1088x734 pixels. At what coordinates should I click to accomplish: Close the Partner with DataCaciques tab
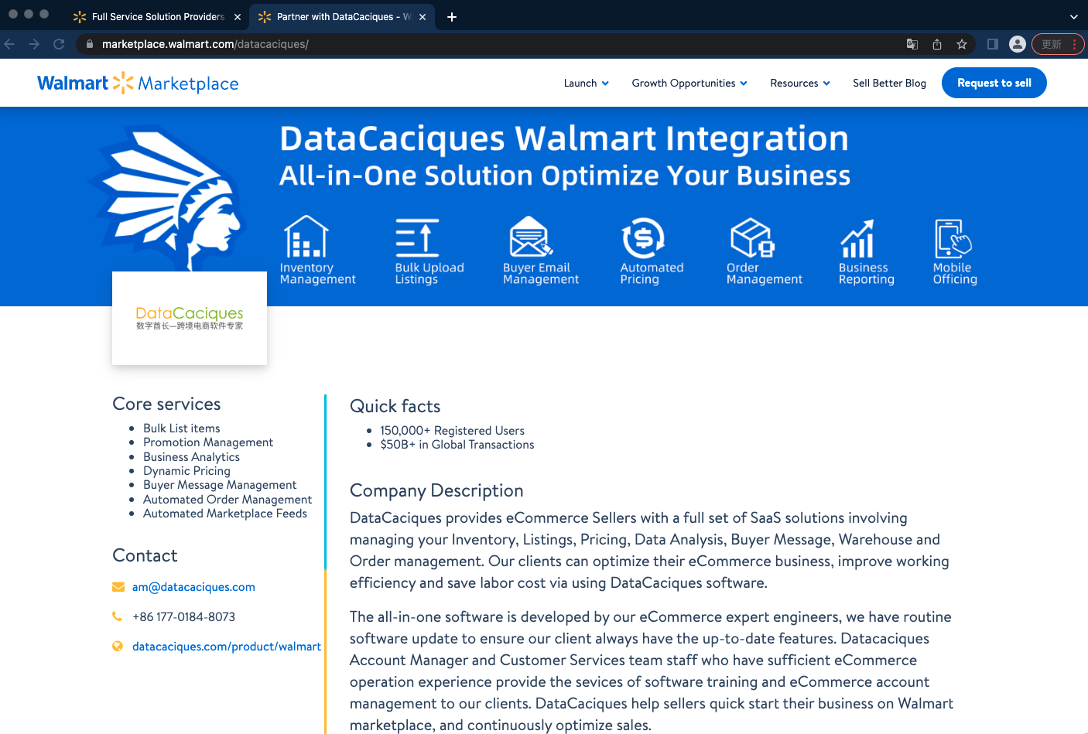pos(423,17)
